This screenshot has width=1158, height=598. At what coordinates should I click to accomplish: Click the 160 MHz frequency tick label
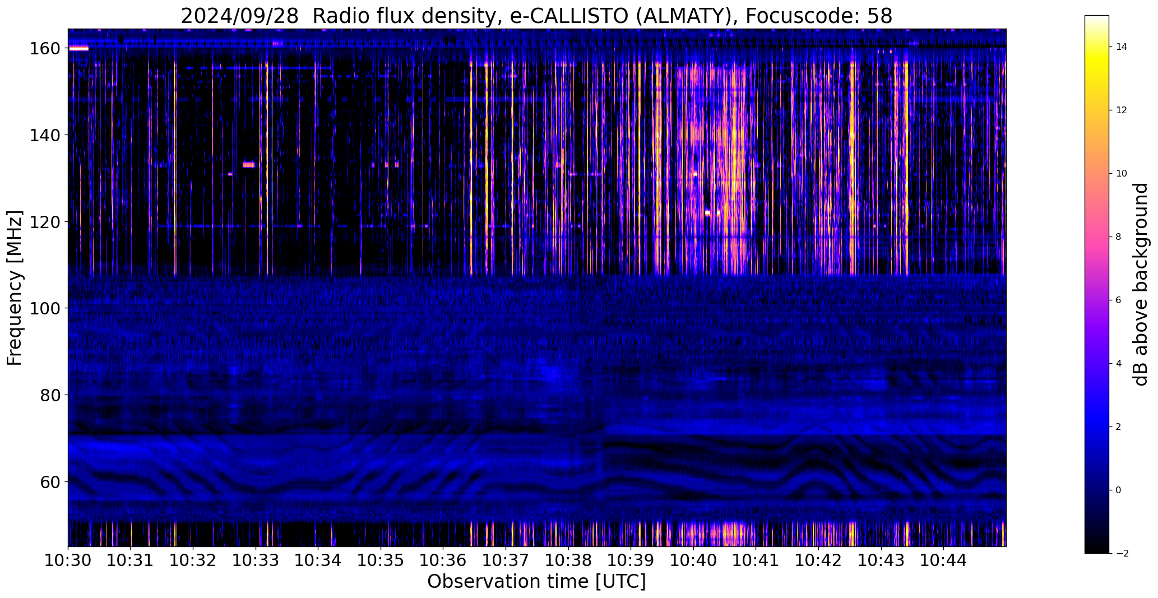(x=45, y=49)
